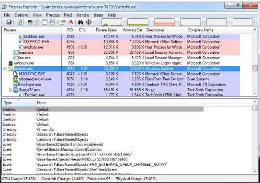260x183 pixels.
Task: Click the Process Explorer title bar icon
Action: 4,7
